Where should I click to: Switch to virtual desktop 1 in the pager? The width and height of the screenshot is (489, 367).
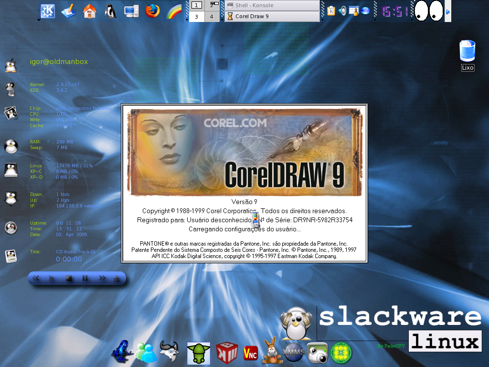[x=196, y=5]
